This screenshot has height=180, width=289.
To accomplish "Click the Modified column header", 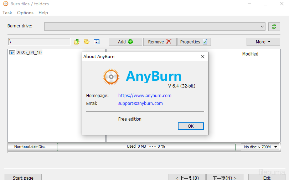I will tap(257, 54).
